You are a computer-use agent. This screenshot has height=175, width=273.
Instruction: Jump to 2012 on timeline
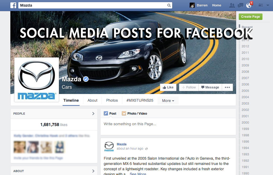pos(245,46)
